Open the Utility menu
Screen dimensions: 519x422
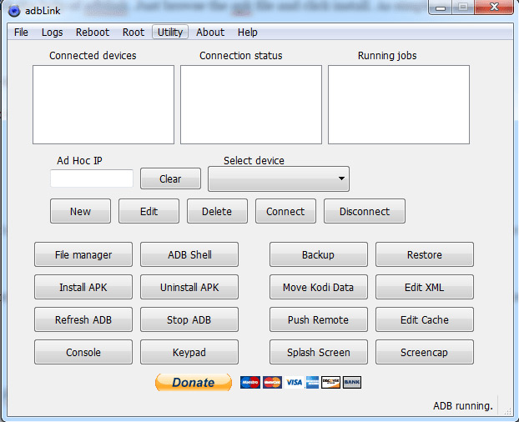point(170,32)
